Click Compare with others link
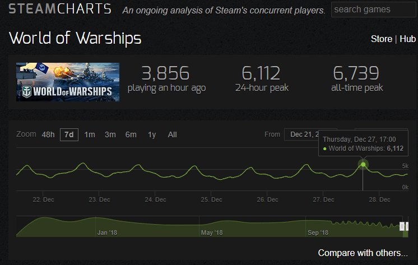Image resolution: width=418 pixels, height=265 pixels. [x=363, y=253]
